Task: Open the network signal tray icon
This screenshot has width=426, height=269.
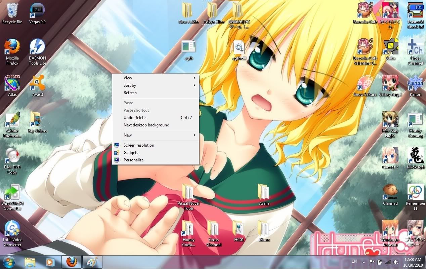Action: (x=388, y=262)
